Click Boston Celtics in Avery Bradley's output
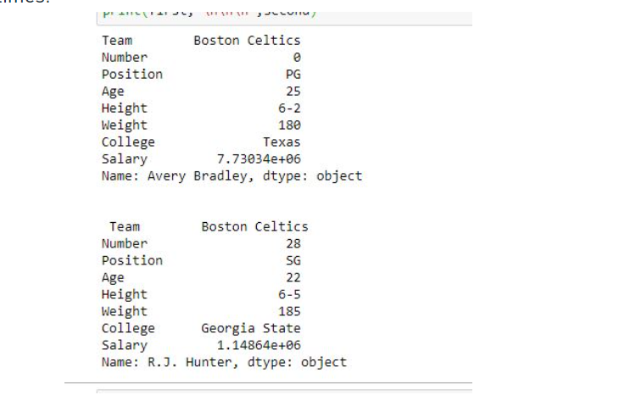Viewport: 619px width, 395px height. (247, 41)
